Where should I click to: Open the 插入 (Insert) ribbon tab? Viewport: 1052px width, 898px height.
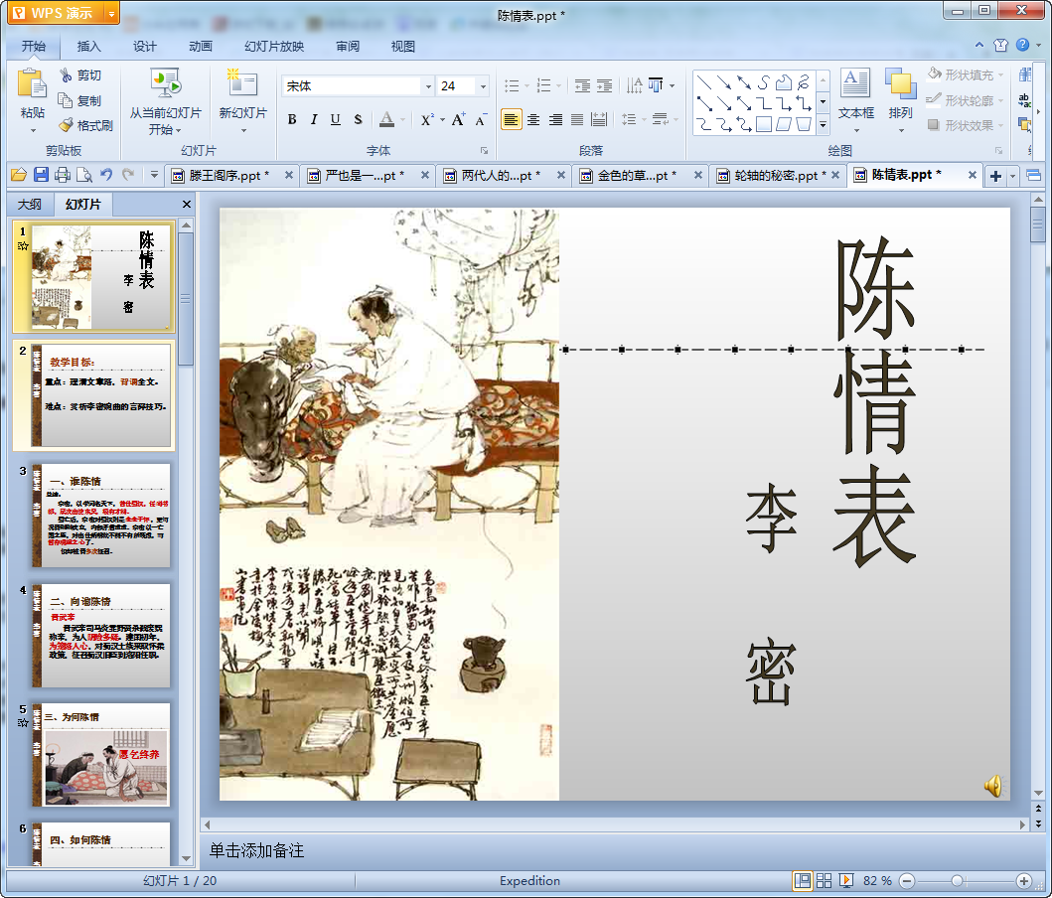tap(89, 47)
